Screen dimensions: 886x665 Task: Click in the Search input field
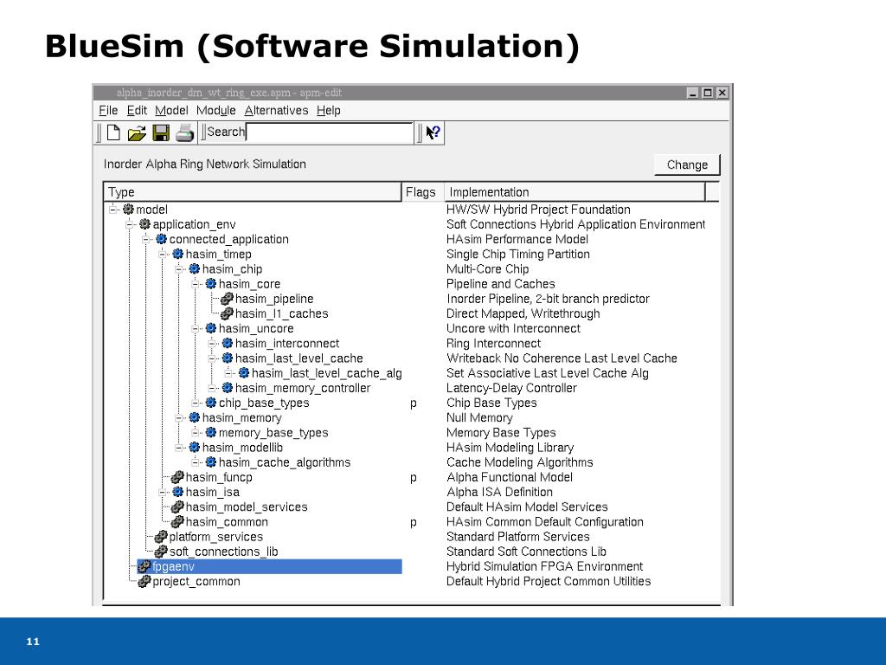click(x=330, y=132)
